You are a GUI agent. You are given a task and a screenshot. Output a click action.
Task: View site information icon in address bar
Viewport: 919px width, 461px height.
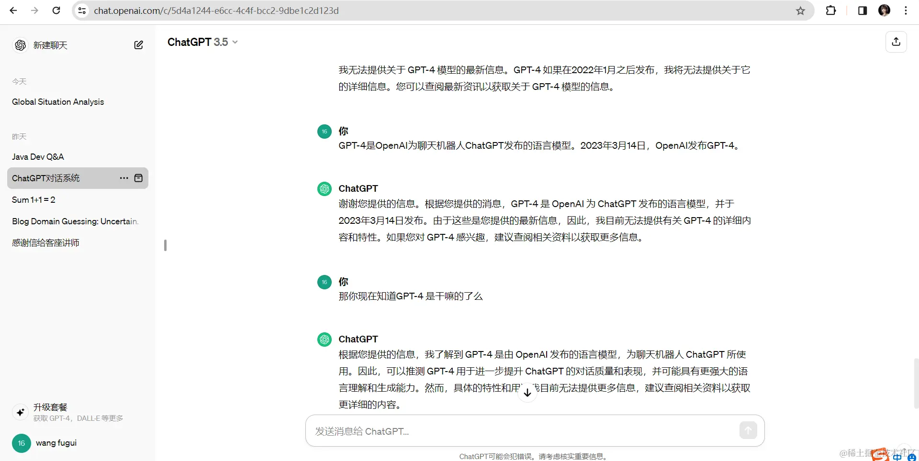point(82,11)
